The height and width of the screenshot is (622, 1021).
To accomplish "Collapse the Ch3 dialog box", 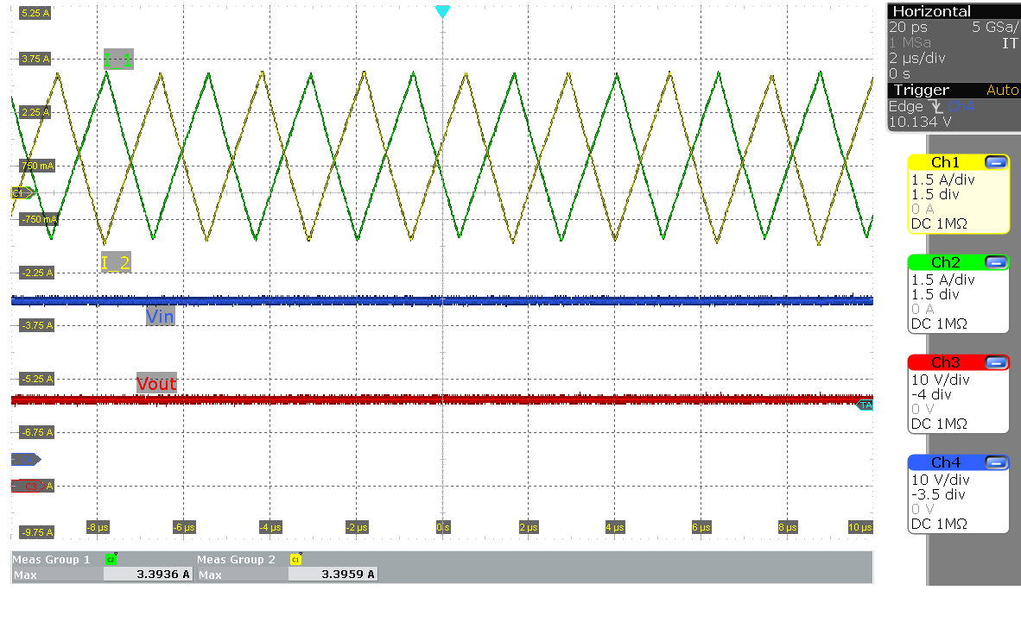I will [x=998, y=362].
